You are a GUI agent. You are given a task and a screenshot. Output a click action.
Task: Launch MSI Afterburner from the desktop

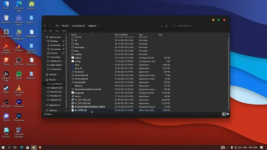pos(19,35)
